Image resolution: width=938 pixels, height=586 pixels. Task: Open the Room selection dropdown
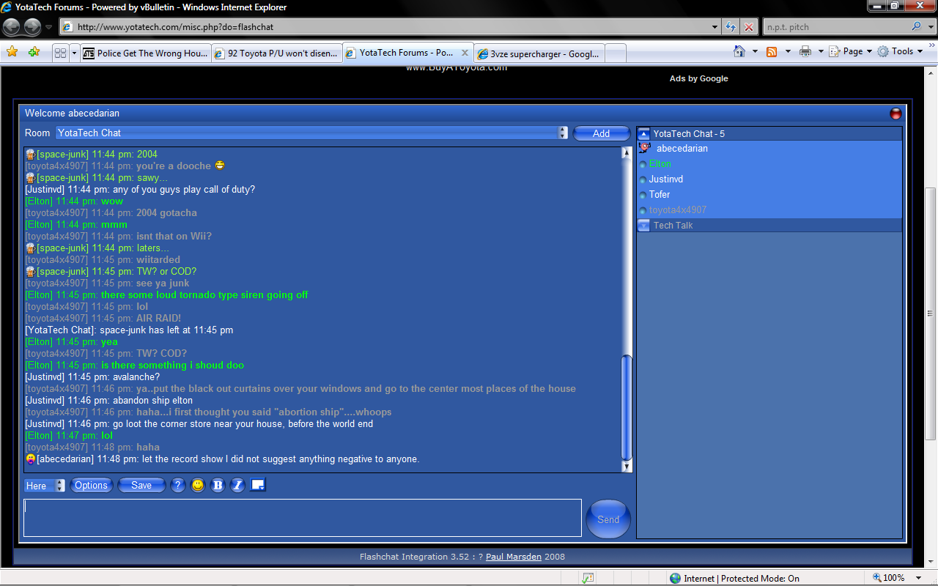click(x=312, y=133)
